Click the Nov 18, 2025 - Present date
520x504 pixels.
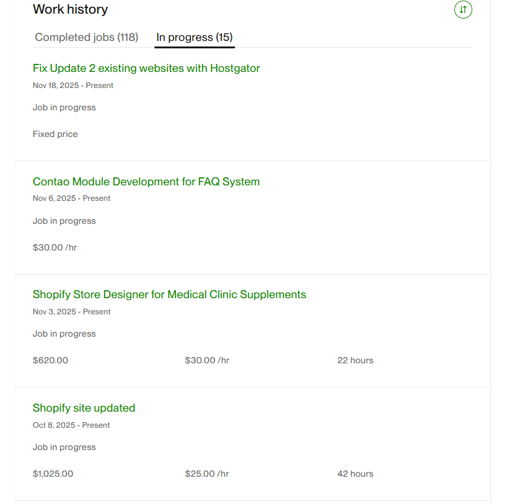pos(73,86)
